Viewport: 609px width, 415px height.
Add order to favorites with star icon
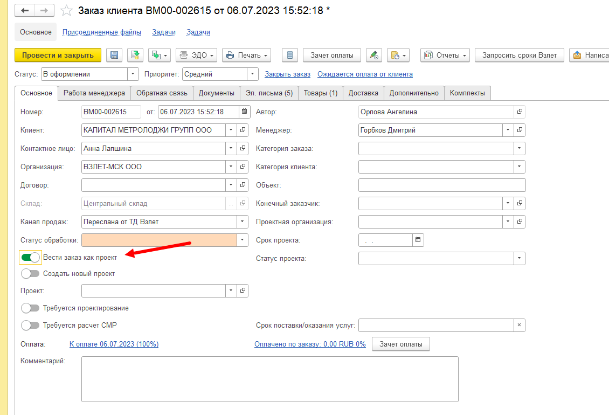[x=66, y=10]
